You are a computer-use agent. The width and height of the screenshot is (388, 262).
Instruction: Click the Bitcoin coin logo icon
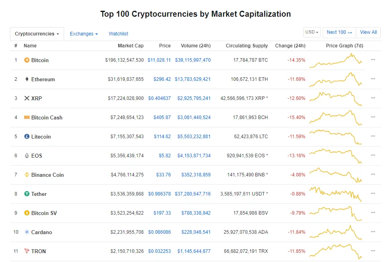27,60
